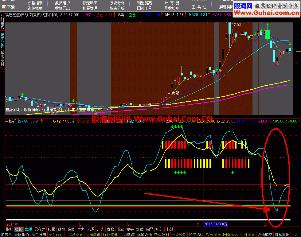The height and width of the screenshot is (237, 301).
Task: Open 扩展管理 from toolbar
Action: pos(90,9)
